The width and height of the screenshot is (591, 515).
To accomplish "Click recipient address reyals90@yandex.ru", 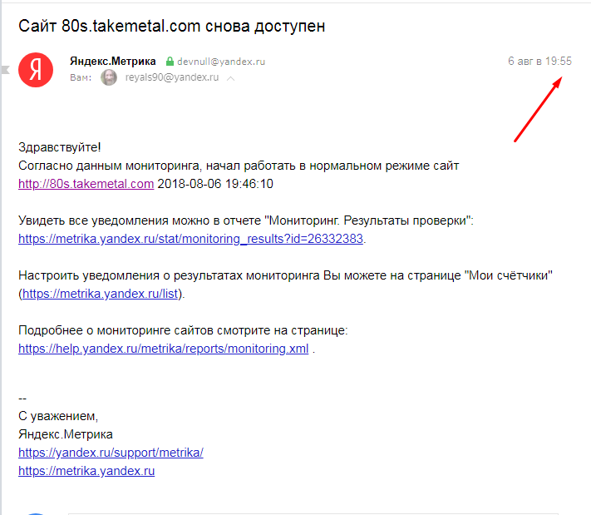I will tap(172, 77).
